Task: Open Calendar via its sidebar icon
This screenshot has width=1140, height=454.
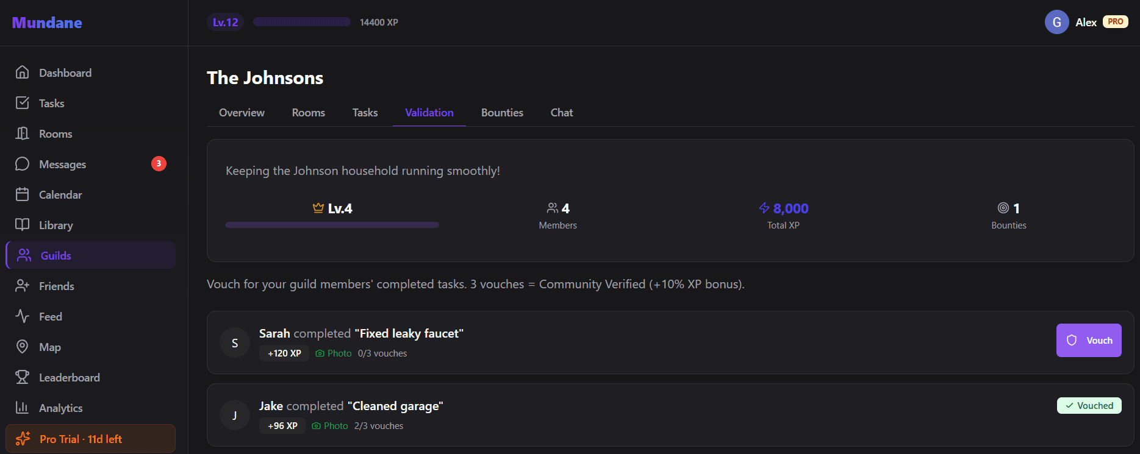Action: (x=23, y=194)
